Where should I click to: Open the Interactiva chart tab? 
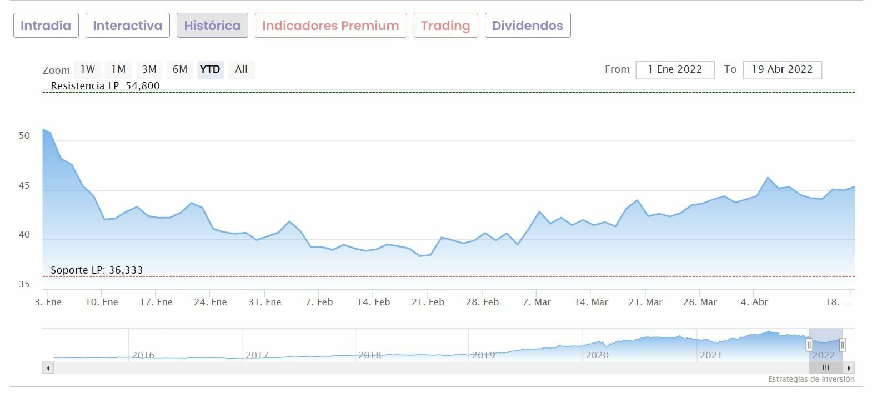(127, 26)
